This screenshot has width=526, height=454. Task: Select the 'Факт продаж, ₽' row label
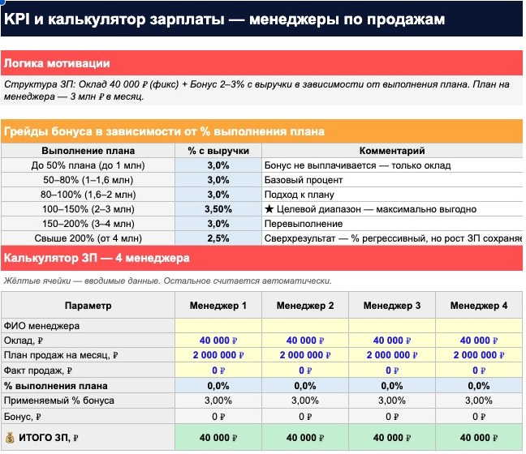tap(88, 370)
